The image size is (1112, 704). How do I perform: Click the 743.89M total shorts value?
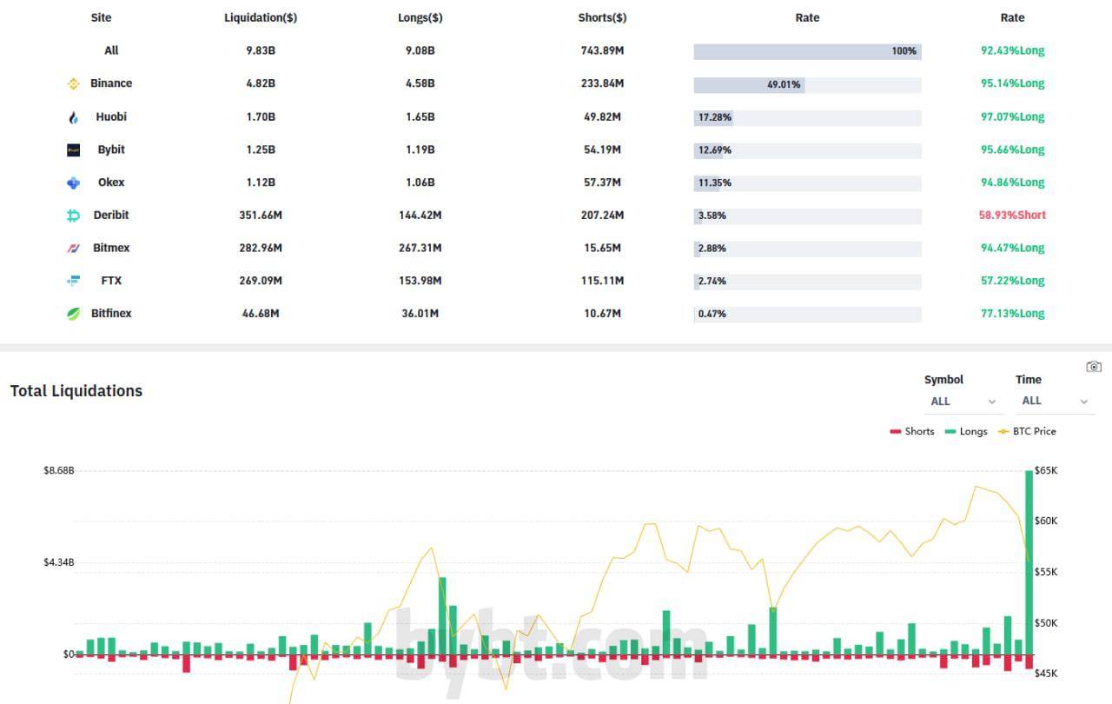602,50
